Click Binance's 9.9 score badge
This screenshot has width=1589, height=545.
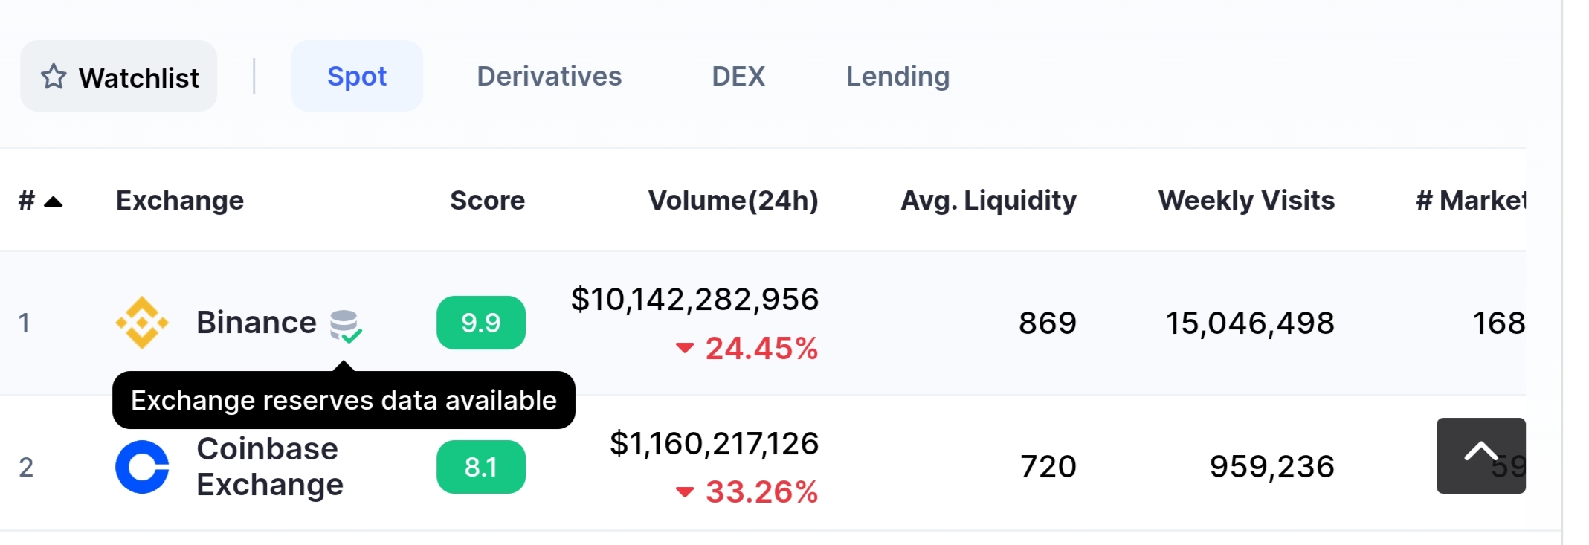(481, 323)
